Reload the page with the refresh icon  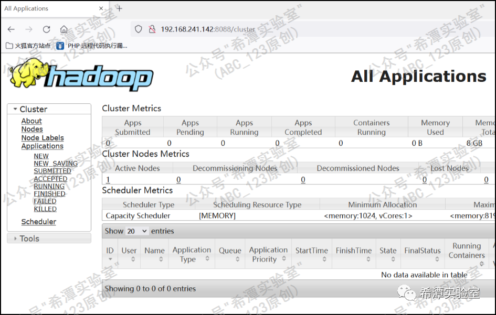(x=47, y=29)
